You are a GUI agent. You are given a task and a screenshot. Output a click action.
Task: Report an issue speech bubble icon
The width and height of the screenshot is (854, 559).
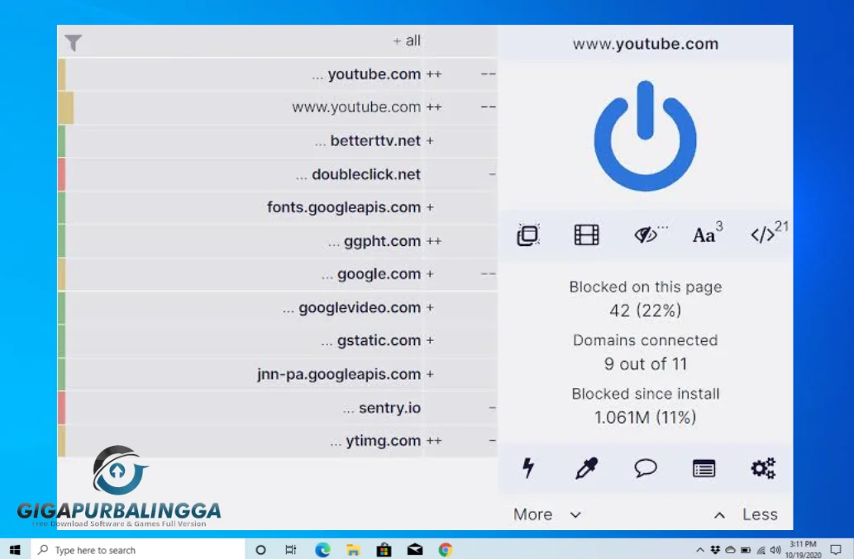pyautogui.click(x=646, y=468)
